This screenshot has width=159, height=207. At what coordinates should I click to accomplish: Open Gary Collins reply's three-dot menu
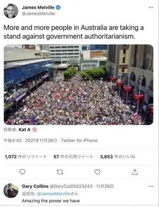(x=151, y=186)
